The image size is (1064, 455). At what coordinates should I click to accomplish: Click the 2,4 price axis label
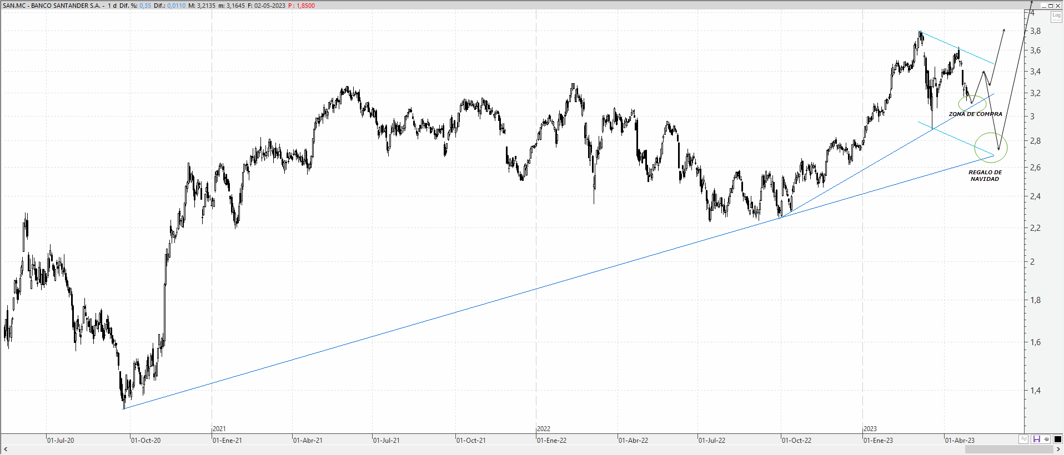tap(1035, 196)
